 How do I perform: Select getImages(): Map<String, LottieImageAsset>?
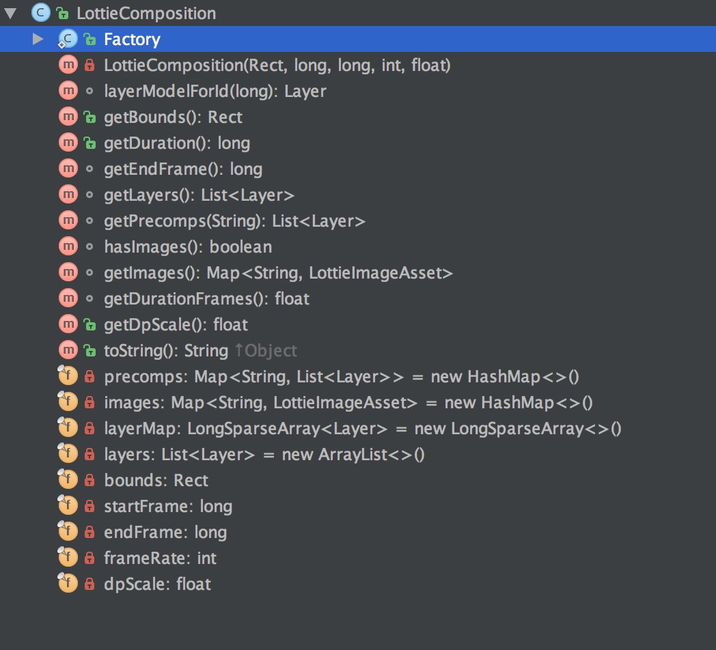click(x=279, y=273)
